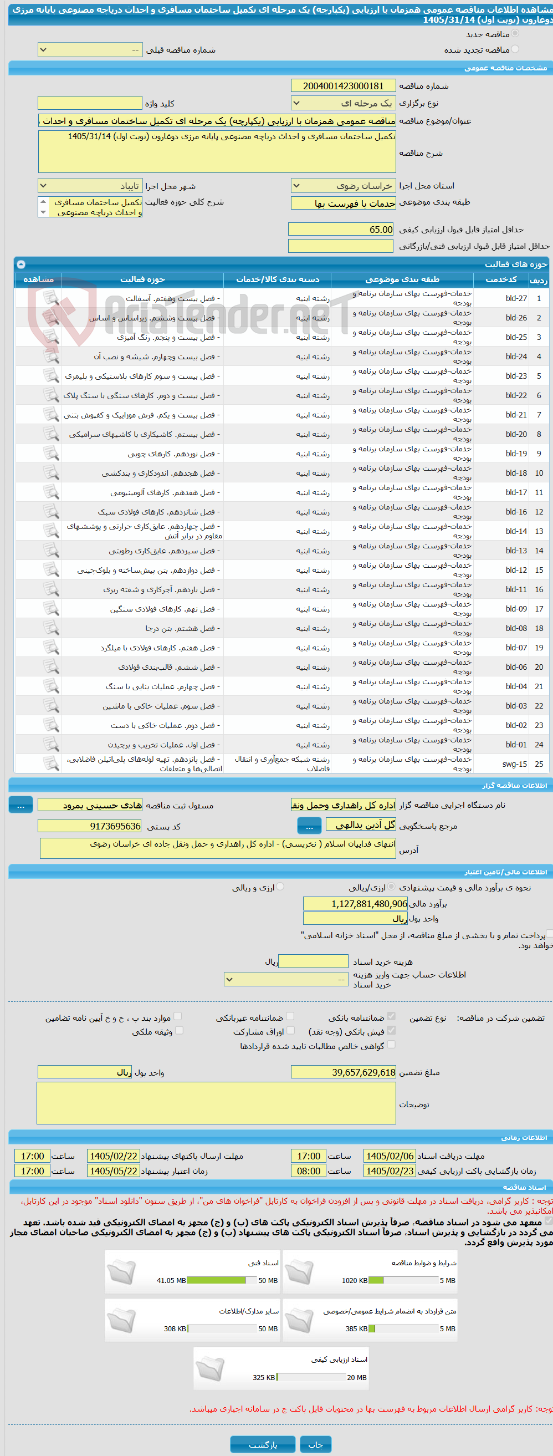The height and width of the screenshot is (1456, 553).
Task: Toggle ضمانتنامه غیربانکی checkbox
Action: (x=290, y=1016)
